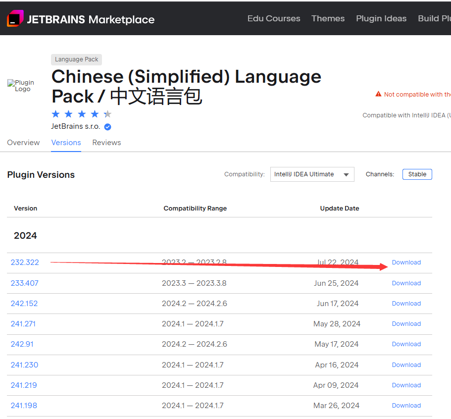Viewport: 451px width, 419px height.
Task: Click the Language Pack tag
Action: pyautogui.click(x=77, y=59)
